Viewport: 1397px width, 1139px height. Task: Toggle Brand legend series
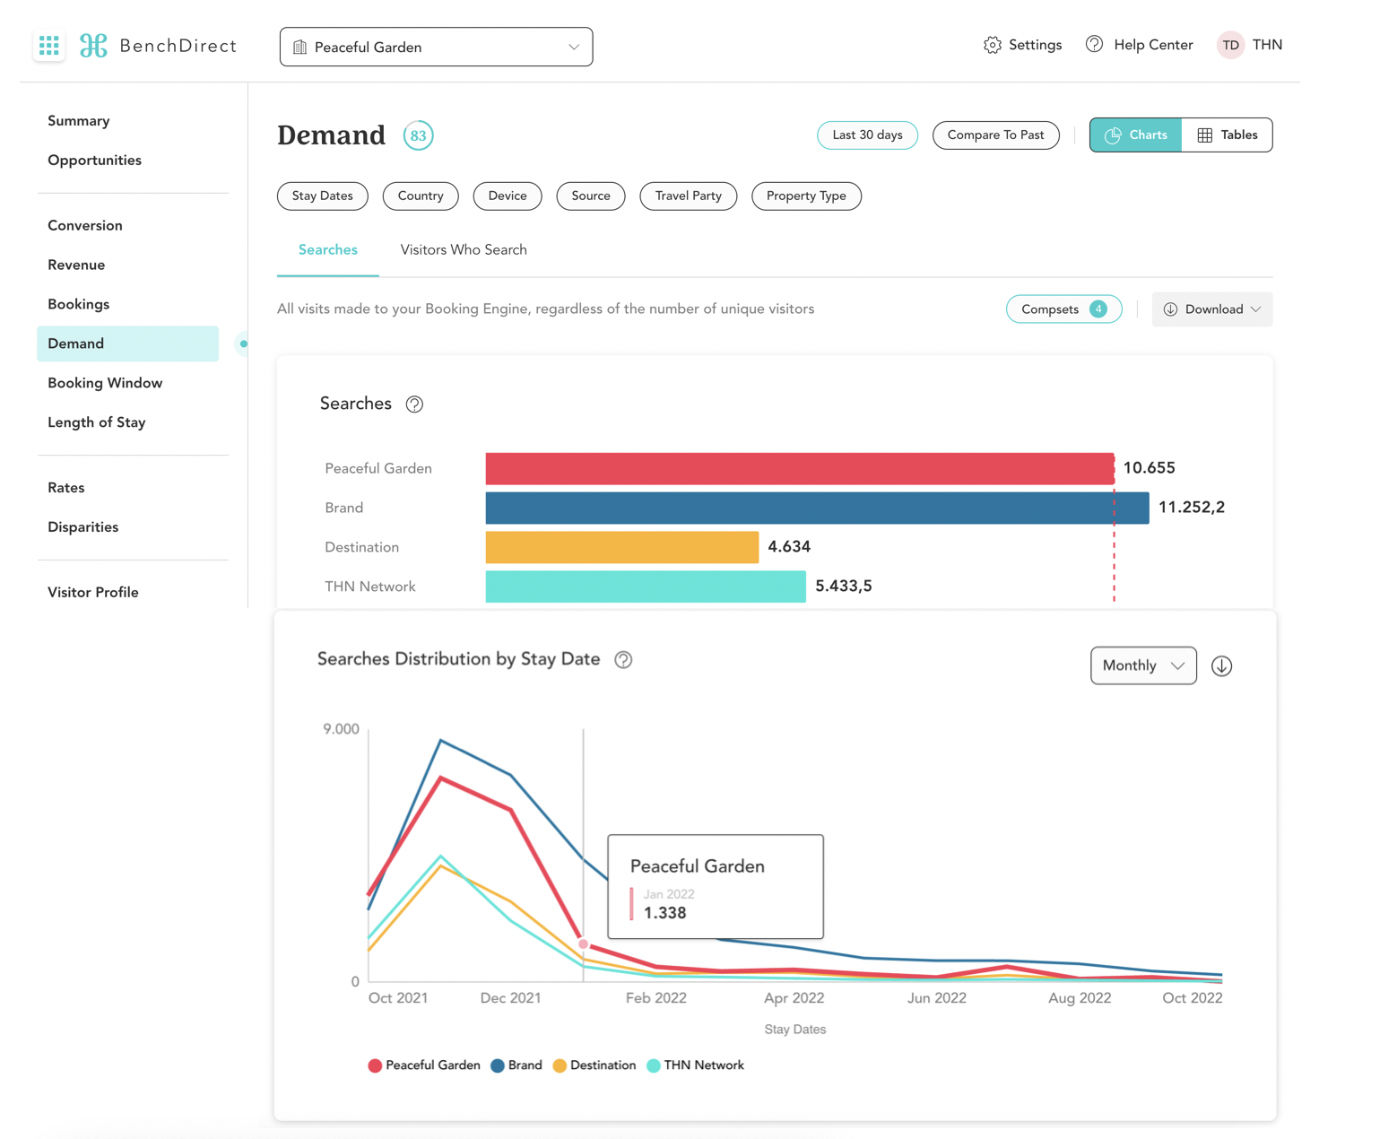point(516,1065)
